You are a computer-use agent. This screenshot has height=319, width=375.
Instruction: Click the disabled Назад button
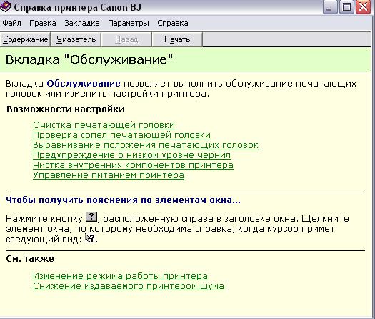click(x=126, y=39)
